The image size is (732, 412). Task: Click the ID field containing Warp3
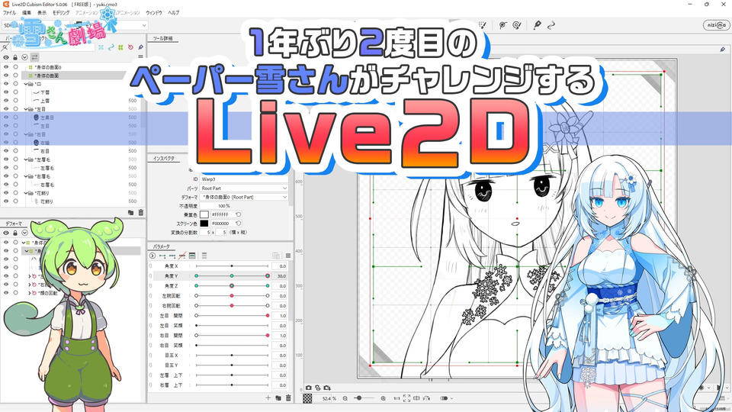pos(244,179)
